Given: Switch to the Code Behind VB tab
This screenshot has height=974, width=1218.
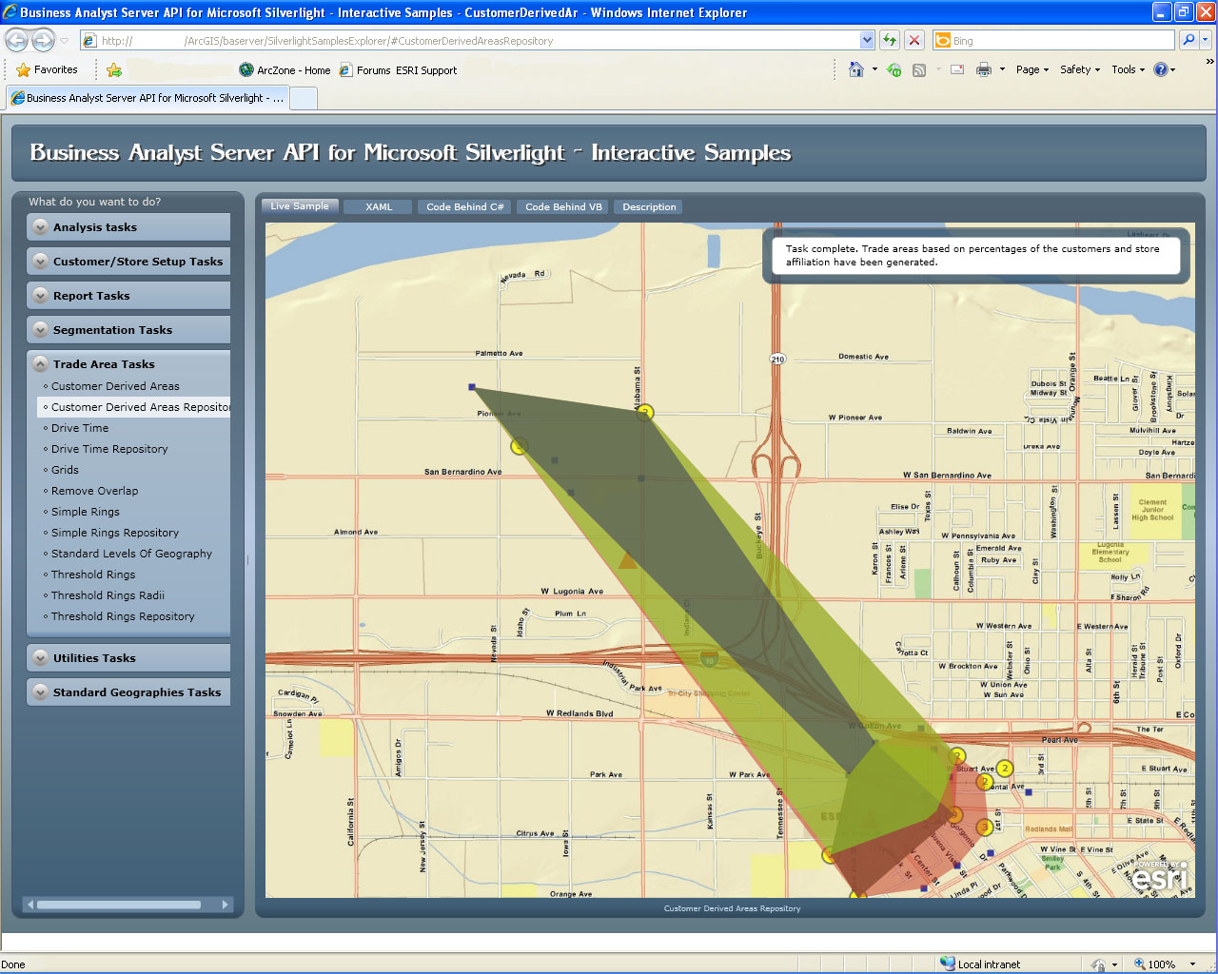Looking at the screenshot, I should [x=563, y=206].
